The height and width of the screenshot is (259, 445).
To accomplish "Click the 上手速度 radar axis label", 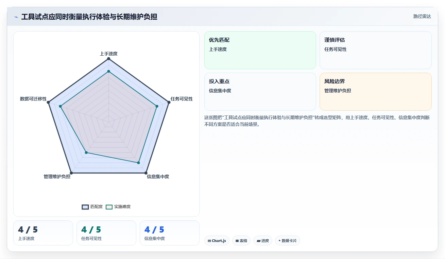I will (109, 54).
